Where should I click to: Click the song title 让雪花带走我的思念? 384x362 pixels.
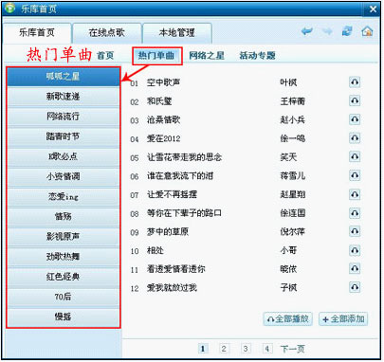click(x=184, y=157)
